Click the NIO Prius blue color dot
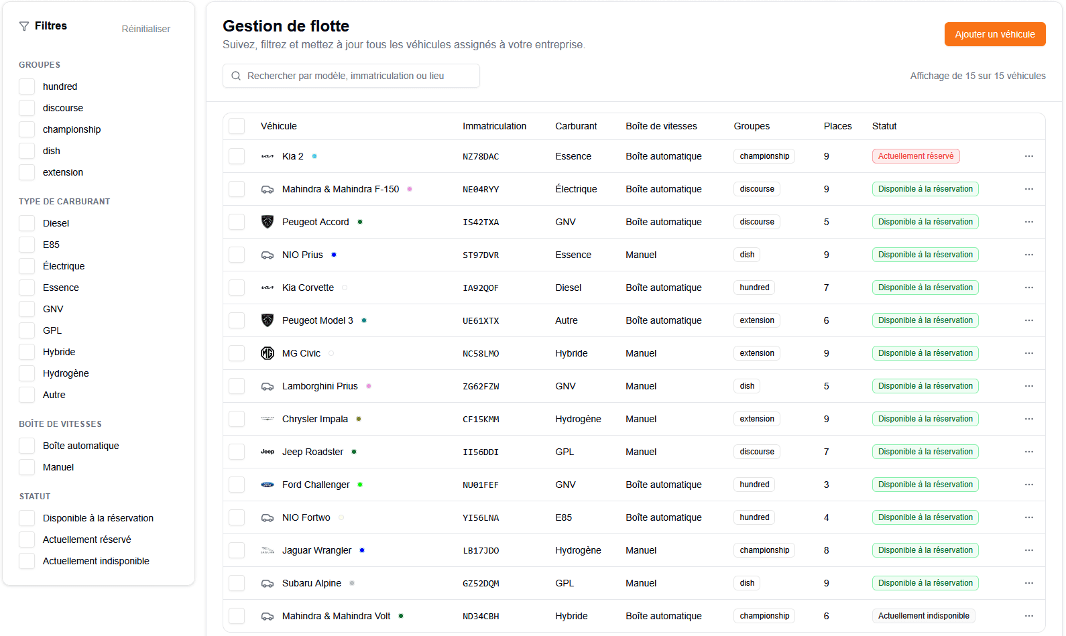The image size is (1066, 636). point(334,255)
